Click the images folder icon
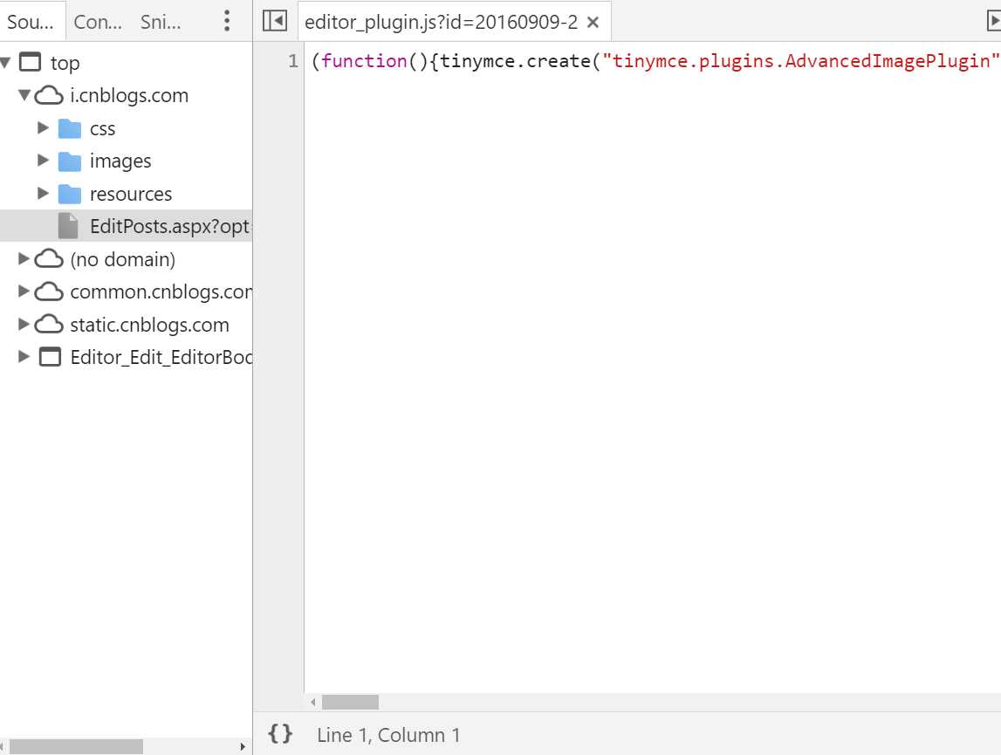Image resolution: width=1001 pixels, height=755 pixels. 70,161
